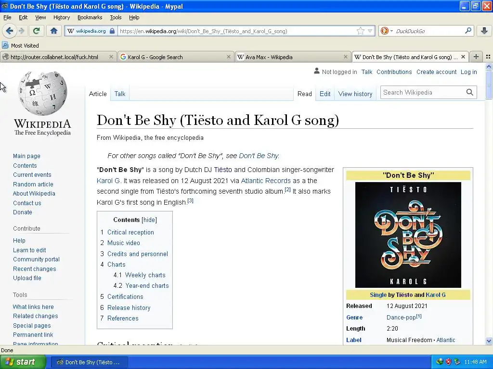
Task: Open the View menu
Action: [40, 17]
